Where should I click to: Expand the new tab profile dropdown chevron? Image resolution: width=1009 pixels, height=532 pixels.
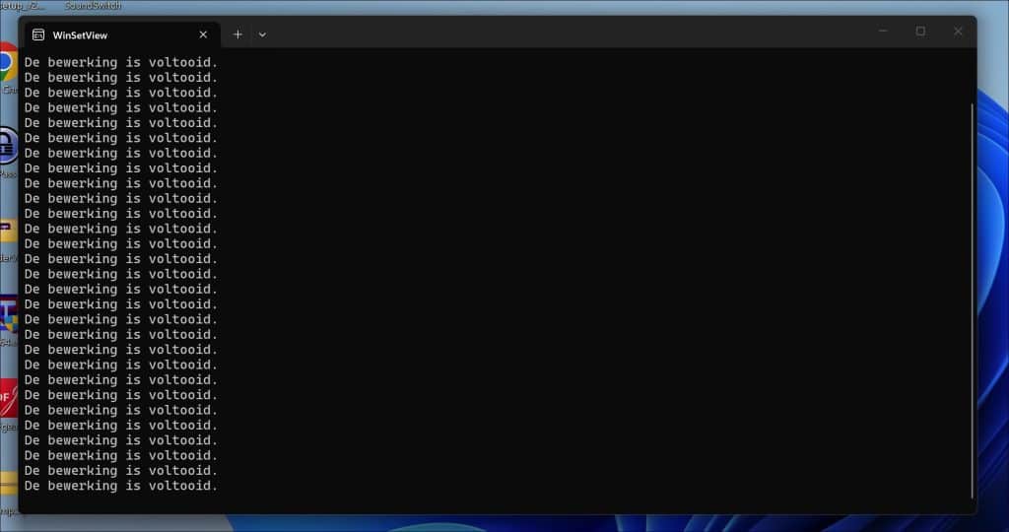pyautogui.click(x=262, y=34)
